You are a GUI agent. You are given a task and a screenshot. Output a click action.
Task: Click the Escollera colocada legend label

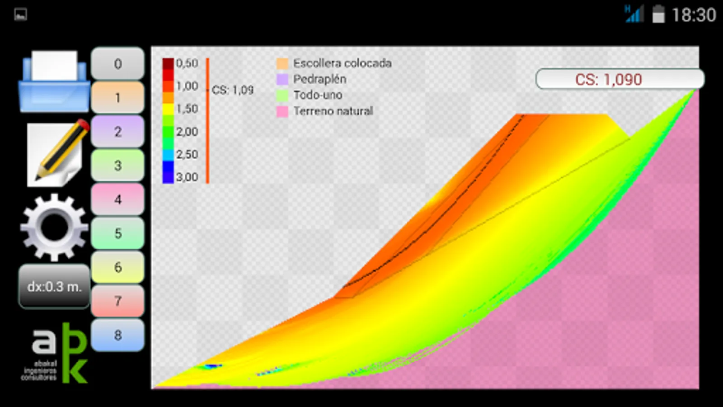click(342, 63)
